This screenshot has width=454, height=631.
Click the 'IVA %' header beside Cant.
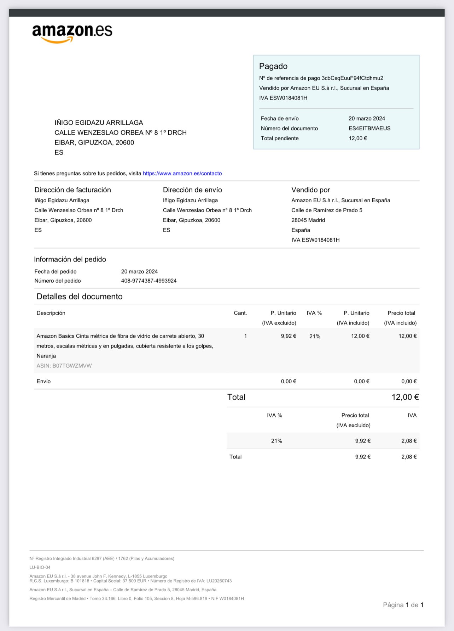(314, 313)
